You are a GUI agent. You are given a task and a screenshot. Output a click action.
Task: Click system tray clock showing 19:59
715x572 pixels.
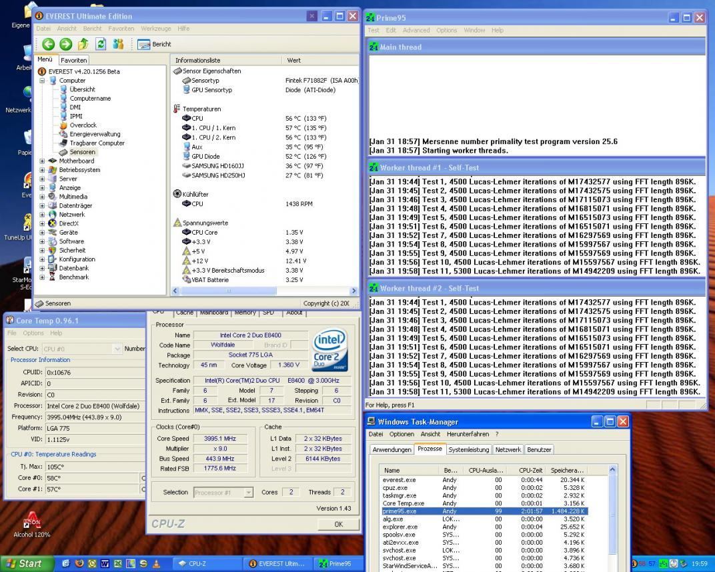click(700, 564)
